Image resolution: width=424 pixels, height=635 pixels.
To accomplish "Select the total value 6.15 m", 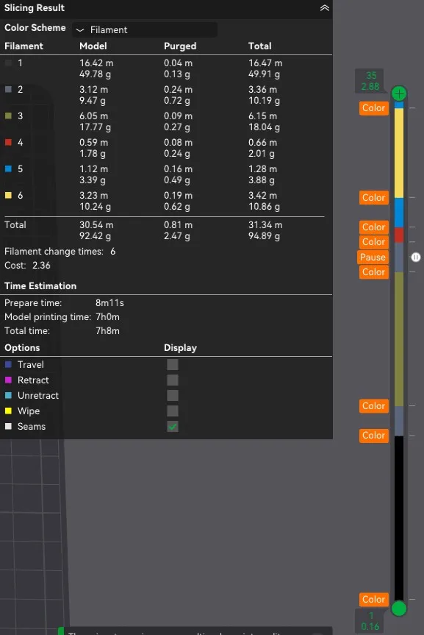I will [262, 116].
